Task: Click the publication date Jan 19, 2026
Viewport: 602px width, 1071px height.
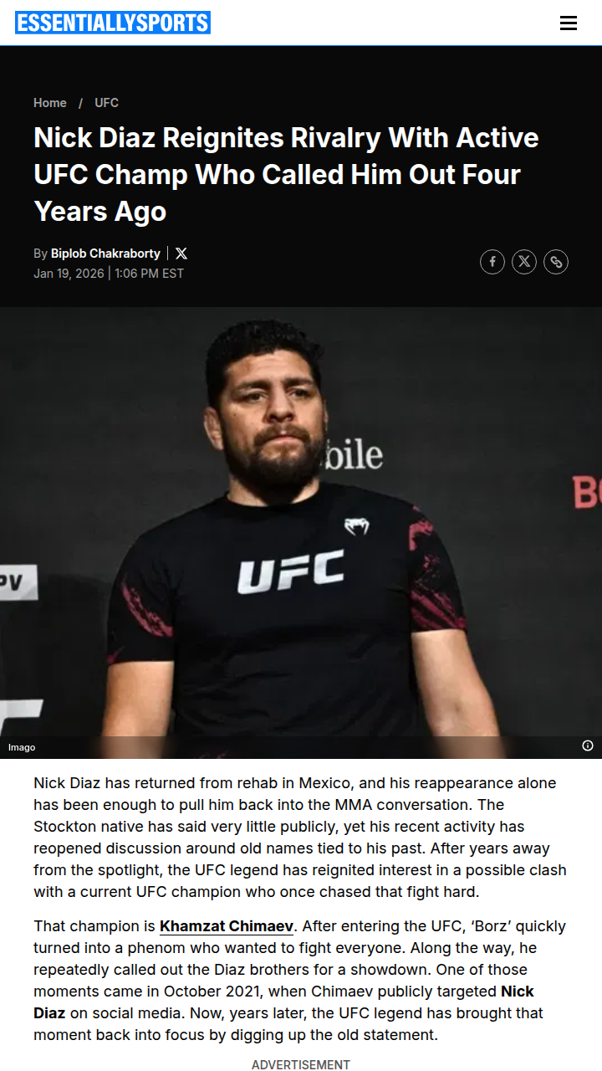Action: (69, 274)
